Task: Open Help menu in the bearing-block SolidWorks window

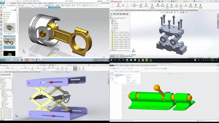Action: click(146, 1)
